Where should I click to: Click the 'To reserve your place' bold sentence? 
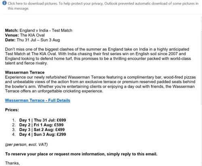[81, 154]
